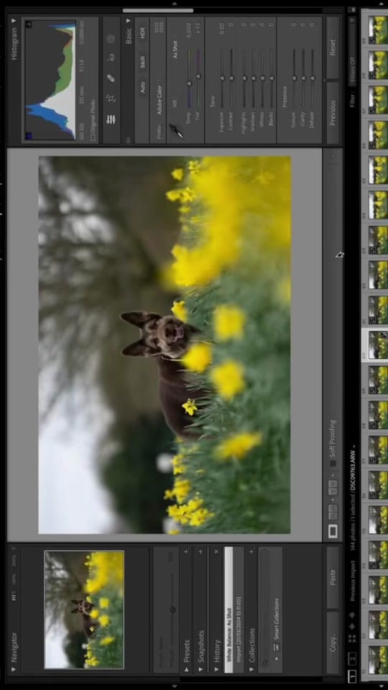Go back with filmstrip left arrow
This screenshot has width=388, height=690.
(352, 626)
